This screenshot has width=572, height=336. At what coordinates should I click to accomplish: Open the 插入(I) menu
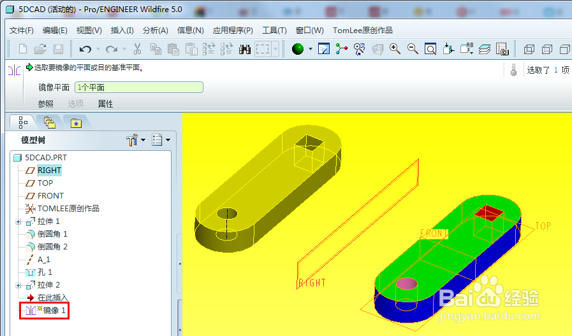(122, 30)
